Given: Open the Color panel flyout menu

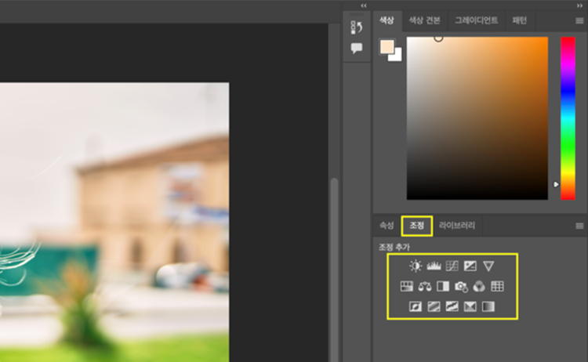Looking at the screenshot, I should 579,21.
